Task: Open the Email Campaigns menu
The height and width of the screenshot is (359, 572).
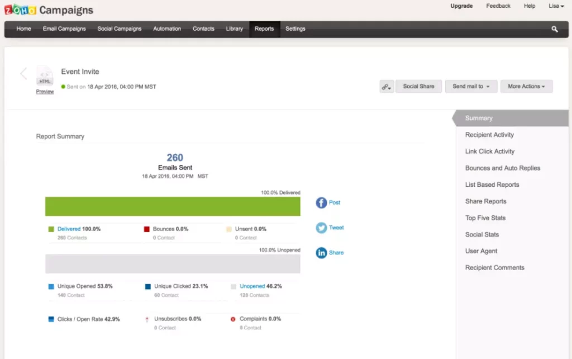Action: 64,29
